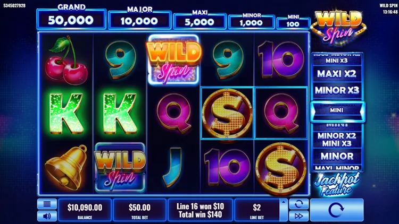Click the large spin button
Image resolution: width=399 pixels, height=224 pixels.
[x=337, y=210]
